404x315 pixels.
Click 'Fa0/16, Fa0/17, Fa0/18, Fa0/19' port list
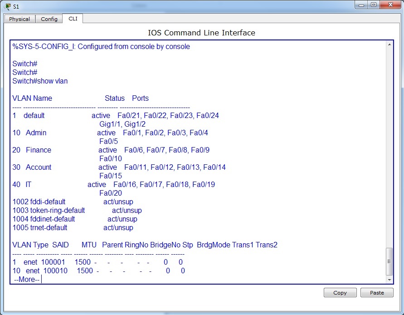(164, 184)
